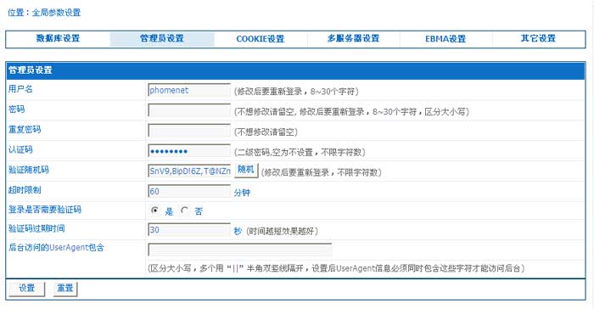
Task: Generate a random code with the 随机 button
Action: (246, 171)
